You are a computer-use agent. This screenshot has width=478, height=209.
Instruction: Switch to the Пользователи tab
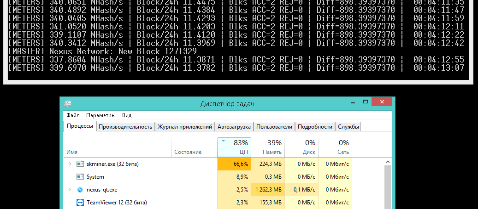pos(274,127)
